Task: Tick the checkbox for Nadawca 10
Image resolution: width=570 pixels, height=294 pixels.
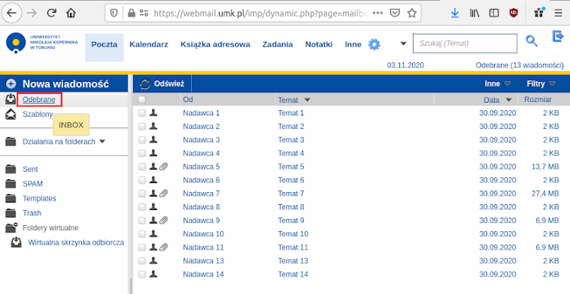Action: (x=142, y=234)
